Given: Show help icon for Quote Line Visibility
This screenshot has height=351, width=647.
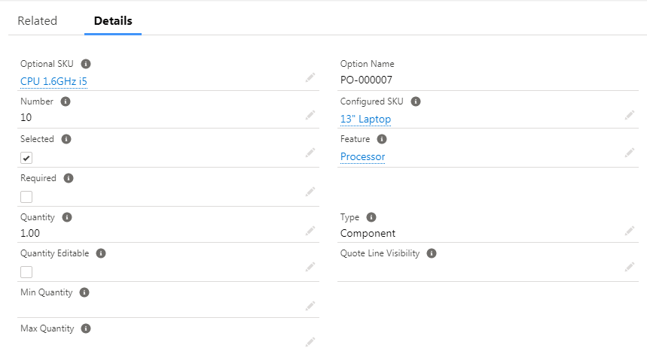Looking at the screenshot, I should 432,253.
